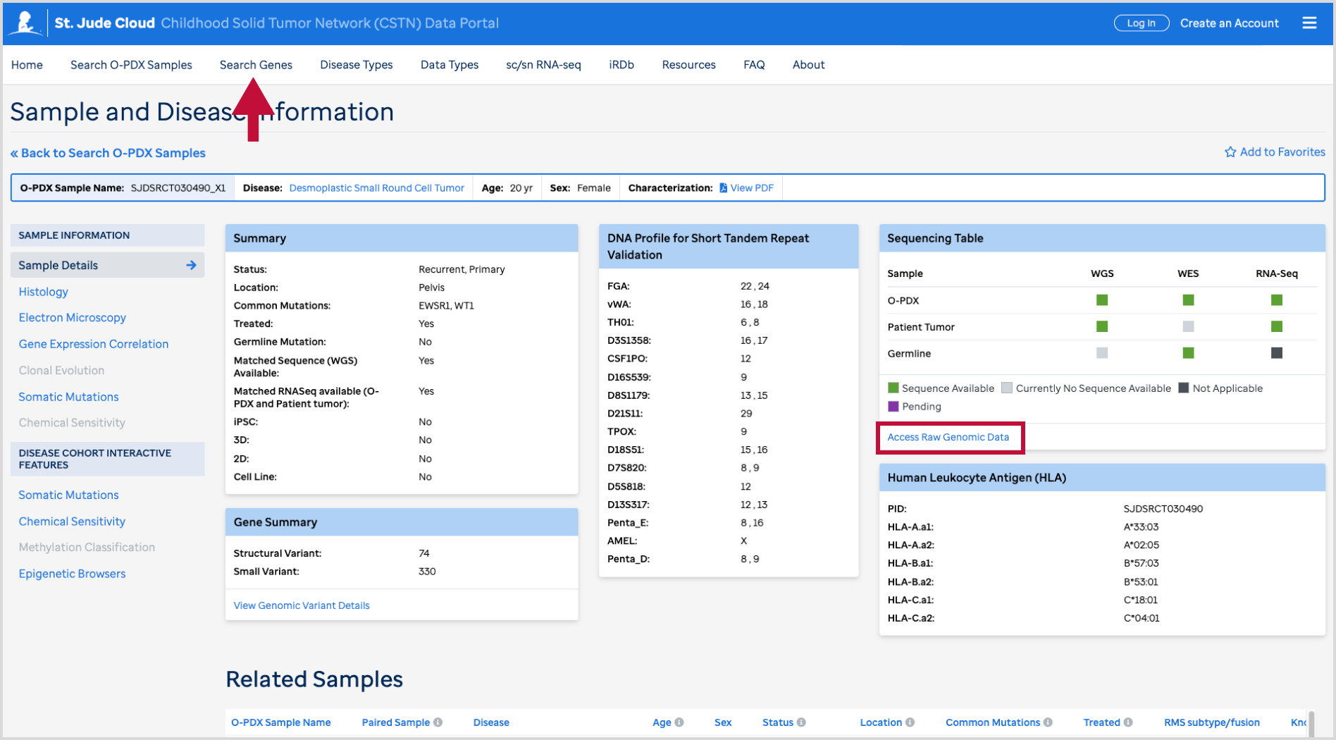Open View Genomic Variant Details link

[x=302, y=605]
